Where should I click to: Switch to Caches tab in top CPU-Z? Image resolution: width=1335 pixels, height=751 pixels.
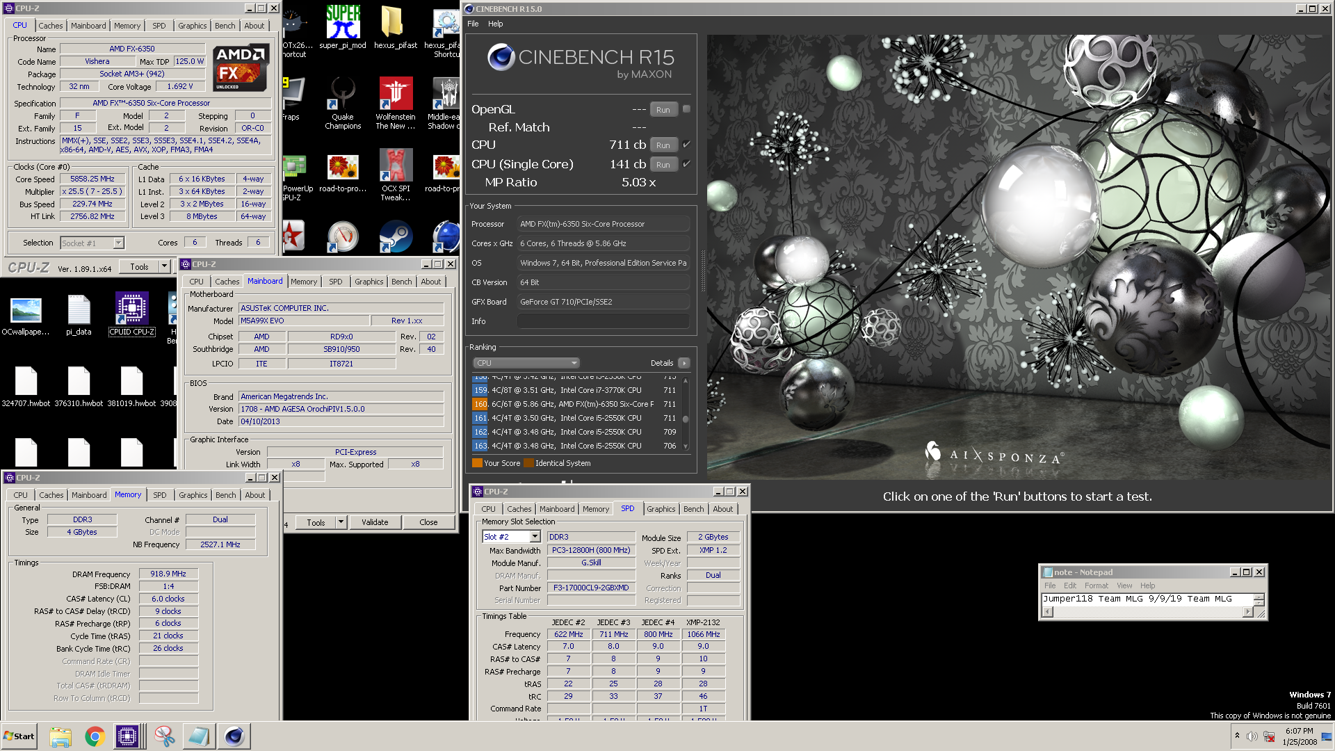pos(50,26)
